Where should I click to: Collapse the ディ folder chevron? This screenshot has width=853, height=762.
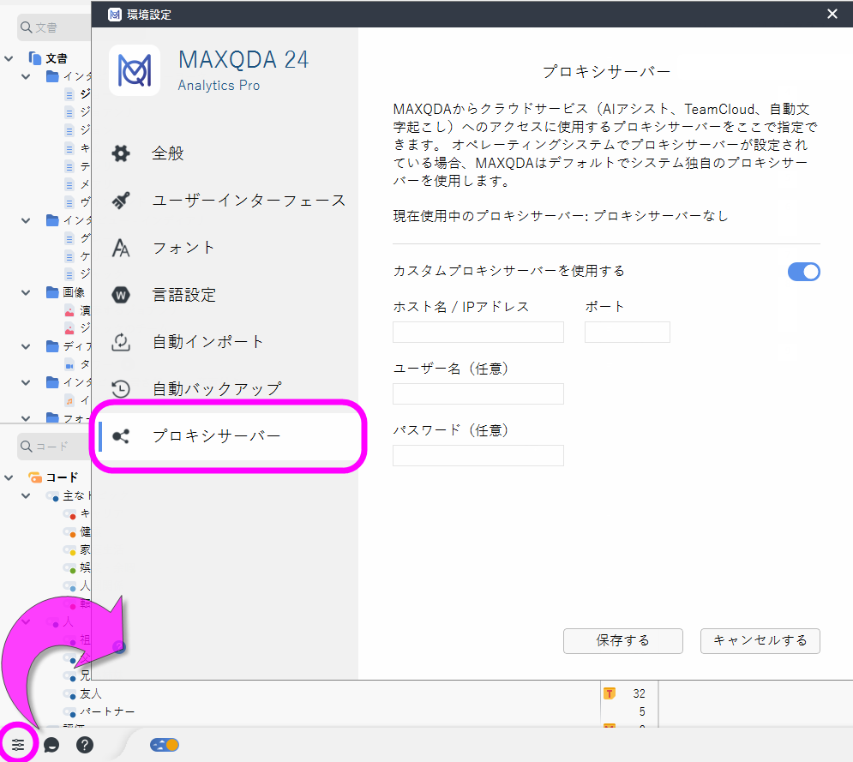(26, 346)
